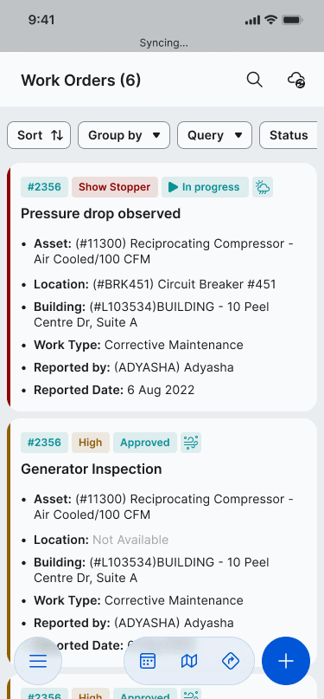The image size is (324, 699).
Task: Tap the #2356 ID tag on first card
Action: point(44,187)
